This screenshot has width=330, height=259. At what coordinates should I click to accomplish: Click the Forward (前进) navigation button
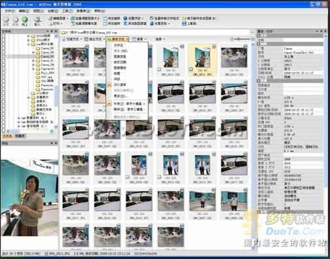(15, 21)
